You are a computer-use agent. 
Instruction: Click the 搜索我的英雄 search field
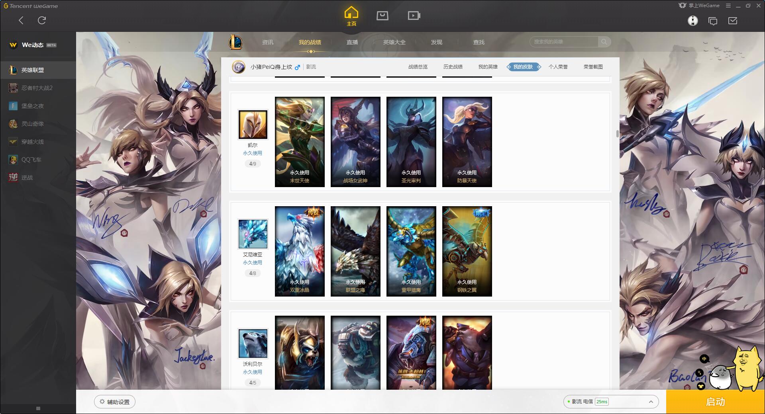(x=564, y=42)
